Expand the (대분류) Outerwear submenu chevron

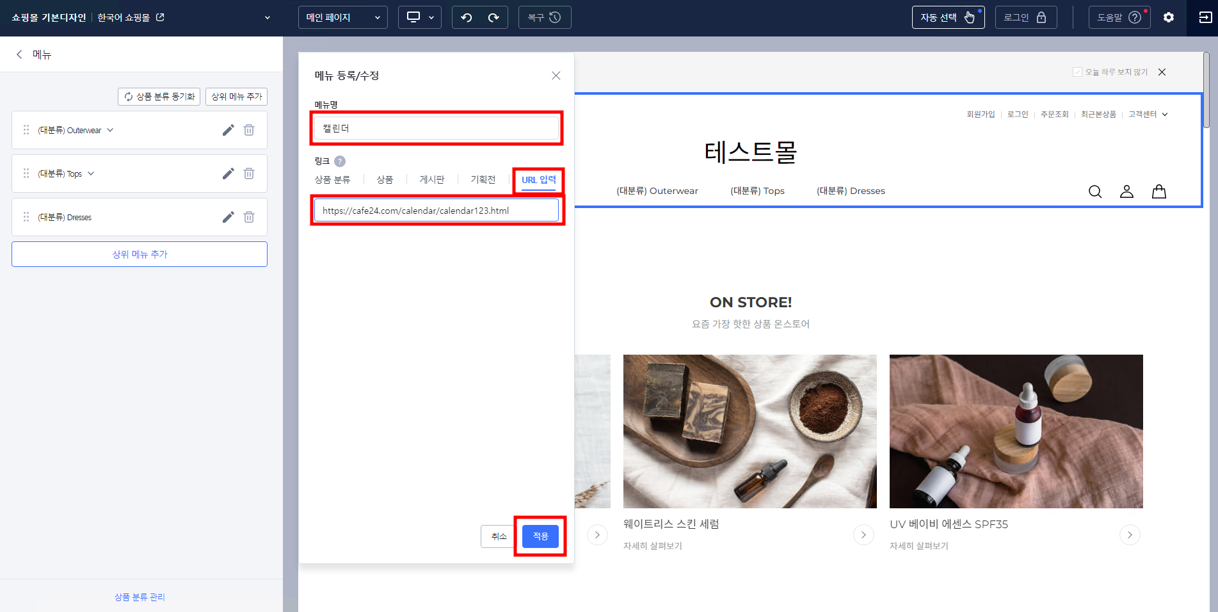[x=110, y=130]
